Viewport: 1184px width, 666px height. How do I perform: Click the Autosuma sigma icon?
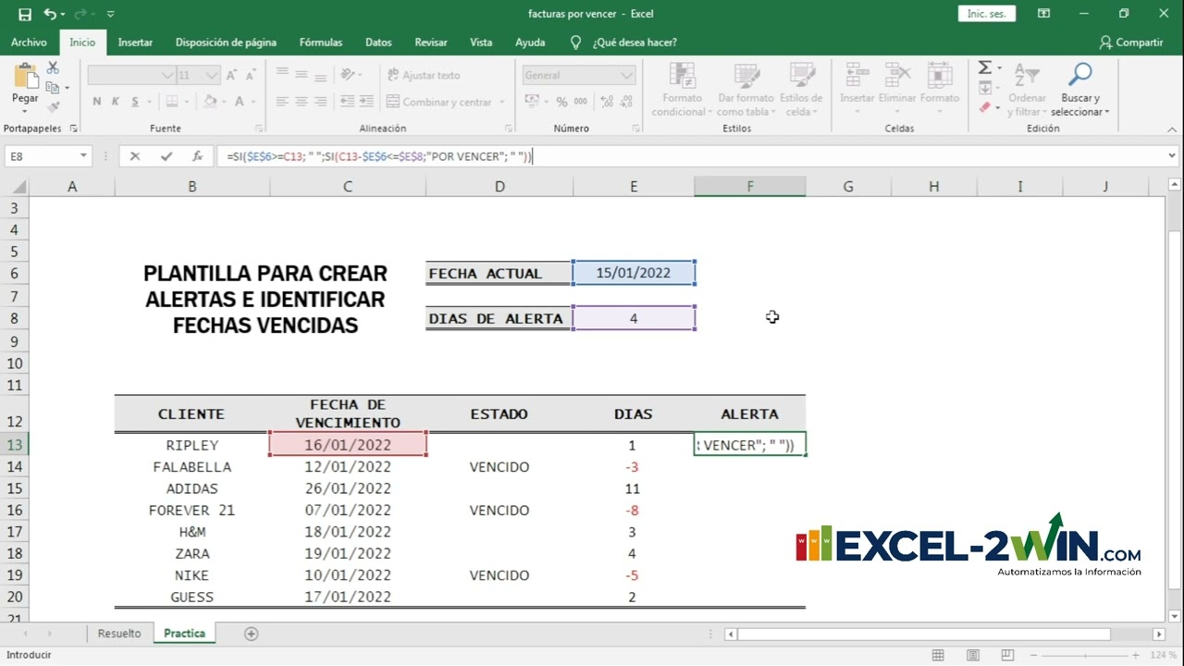coord(985,68)
